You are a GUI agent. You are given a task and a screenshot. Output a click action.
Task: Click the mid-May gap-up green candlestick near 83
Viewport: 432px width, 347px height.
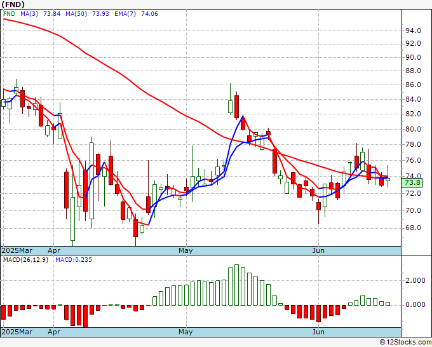[231, 107]
